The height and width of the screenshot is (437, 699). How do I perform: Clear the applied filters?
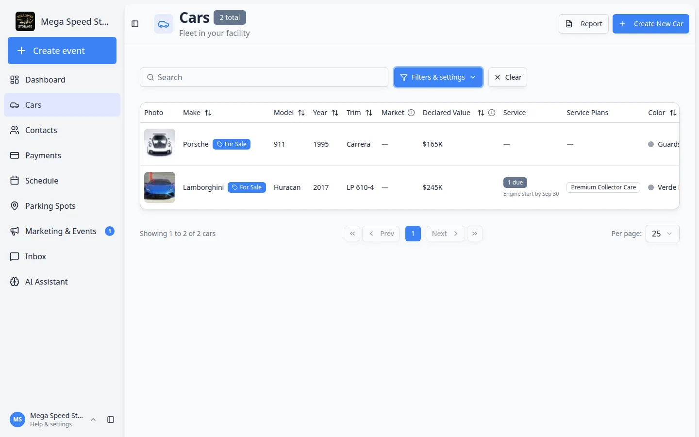coord(508,77)
